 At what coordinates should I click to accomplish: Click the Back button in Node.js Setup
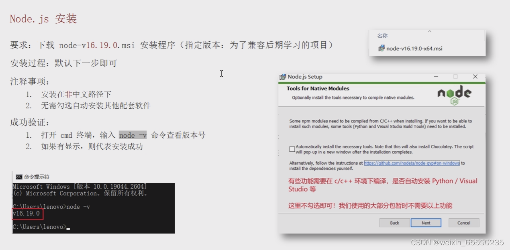(x=395, y=223)
